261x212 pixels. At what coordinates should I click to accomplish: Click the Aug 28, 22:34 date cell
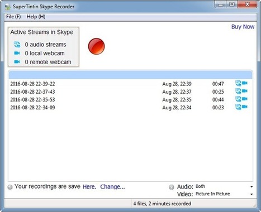click(x=177, y=108)
